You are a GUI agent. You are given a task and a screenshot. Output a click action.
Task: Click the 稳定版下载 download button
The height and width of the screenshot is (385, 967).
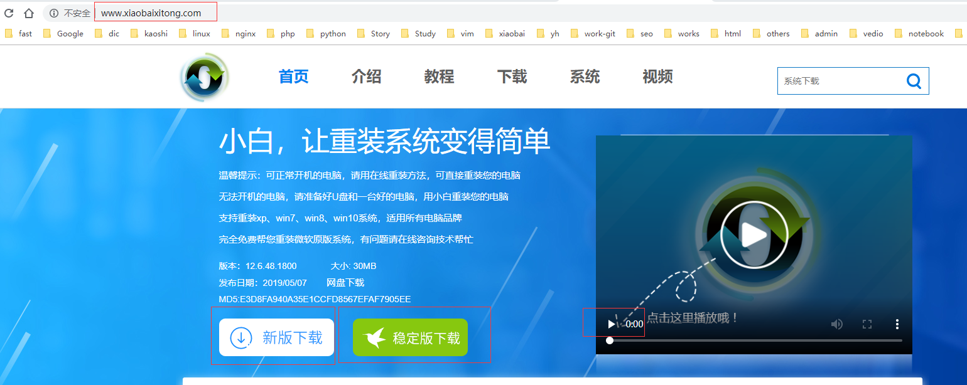[410, 337]
